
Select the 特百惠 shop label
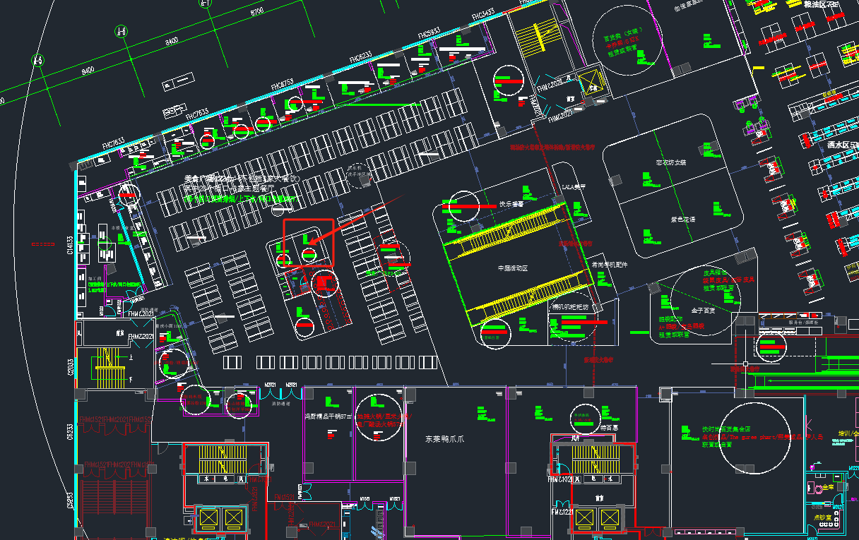point(609,428)
